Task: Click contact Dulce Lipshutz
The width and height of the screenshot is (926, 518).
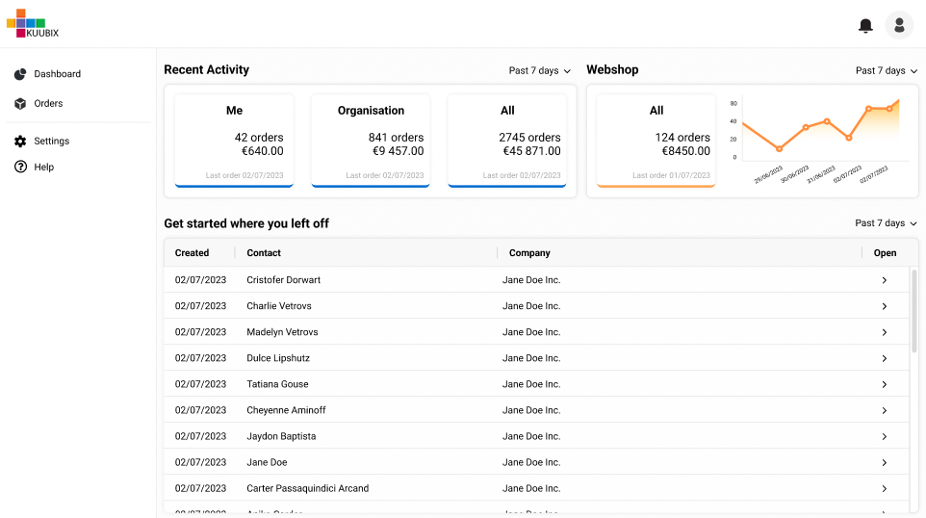Action: click(278, 358)
